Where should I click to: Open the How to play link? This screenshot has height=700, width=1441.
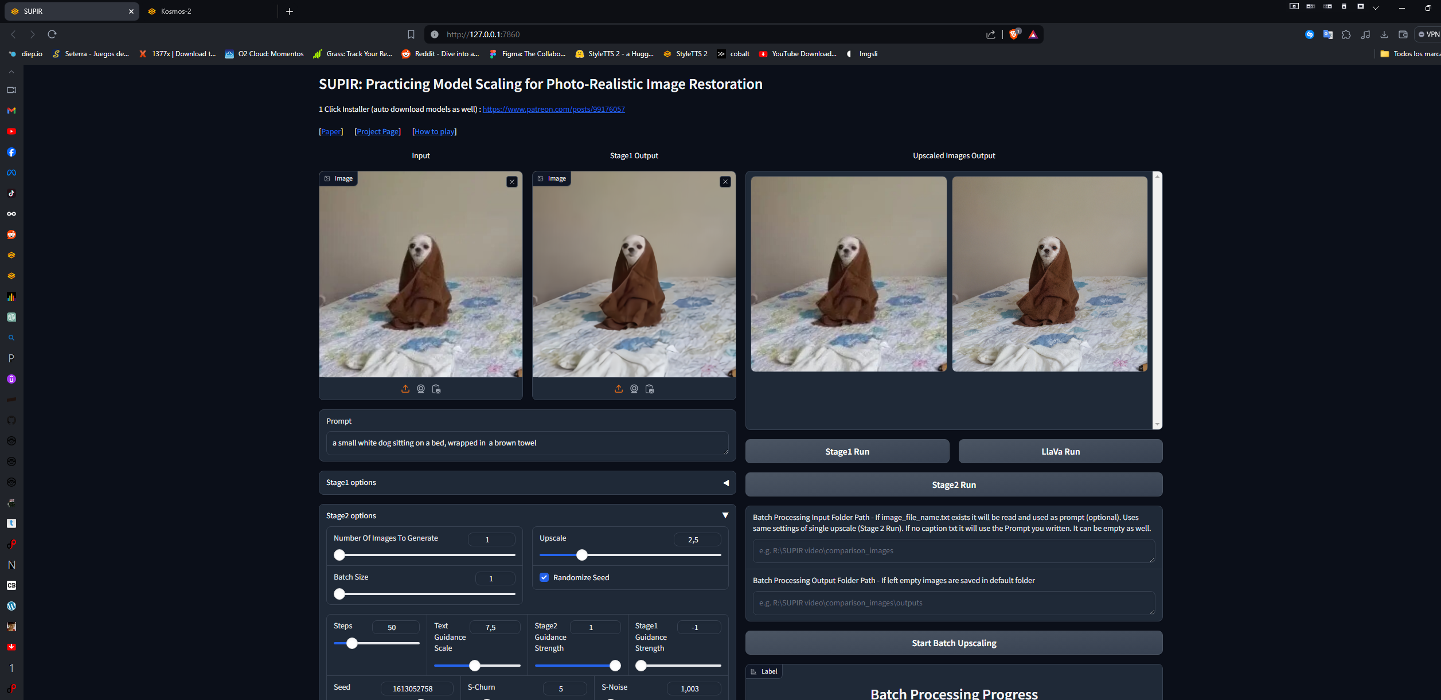click(x=434, y=131)
